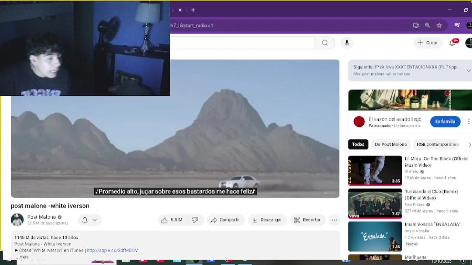Start voice search with the microphone icon

coord(347,43)
